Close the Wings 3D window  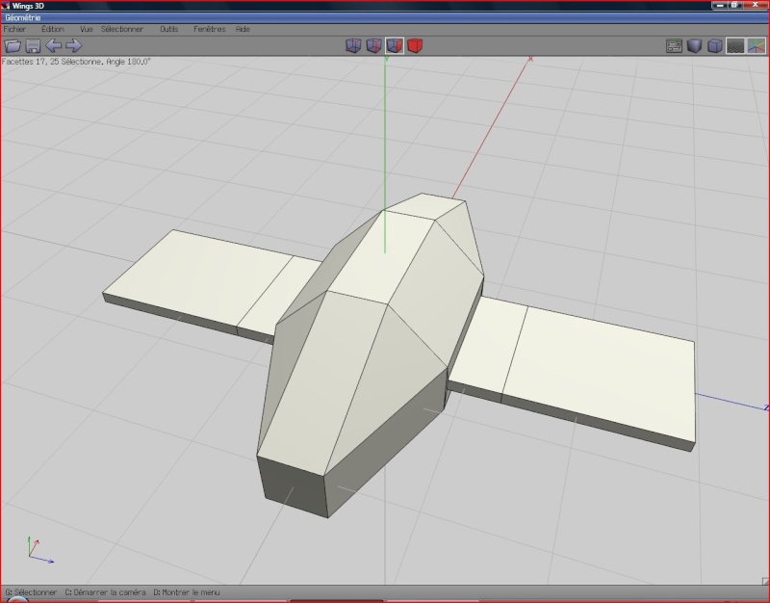(755, 5)
